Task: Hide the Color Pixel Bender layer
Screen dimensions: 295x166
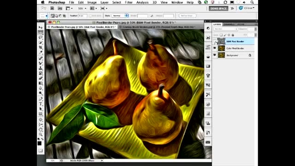Action: click(x=215, y=48)
